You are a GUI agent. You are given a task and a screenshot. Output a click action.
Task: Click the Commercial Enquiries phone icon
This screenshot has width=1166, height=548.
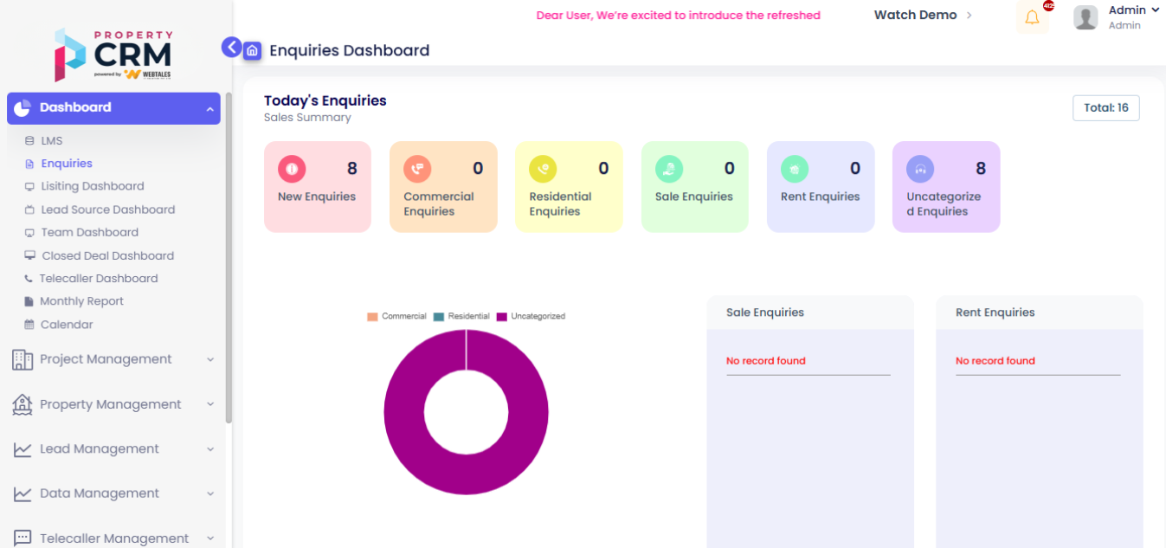(x=417, y=169)
